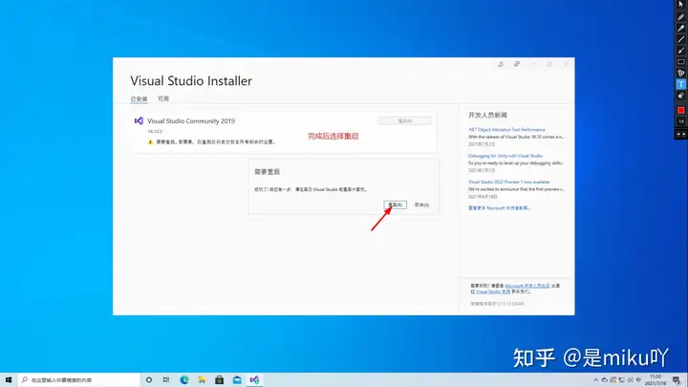The width and height of the screenshot is (688, 387).
Task: Open the .NET Object Allocation Tool news link
Action: (506, 130)
